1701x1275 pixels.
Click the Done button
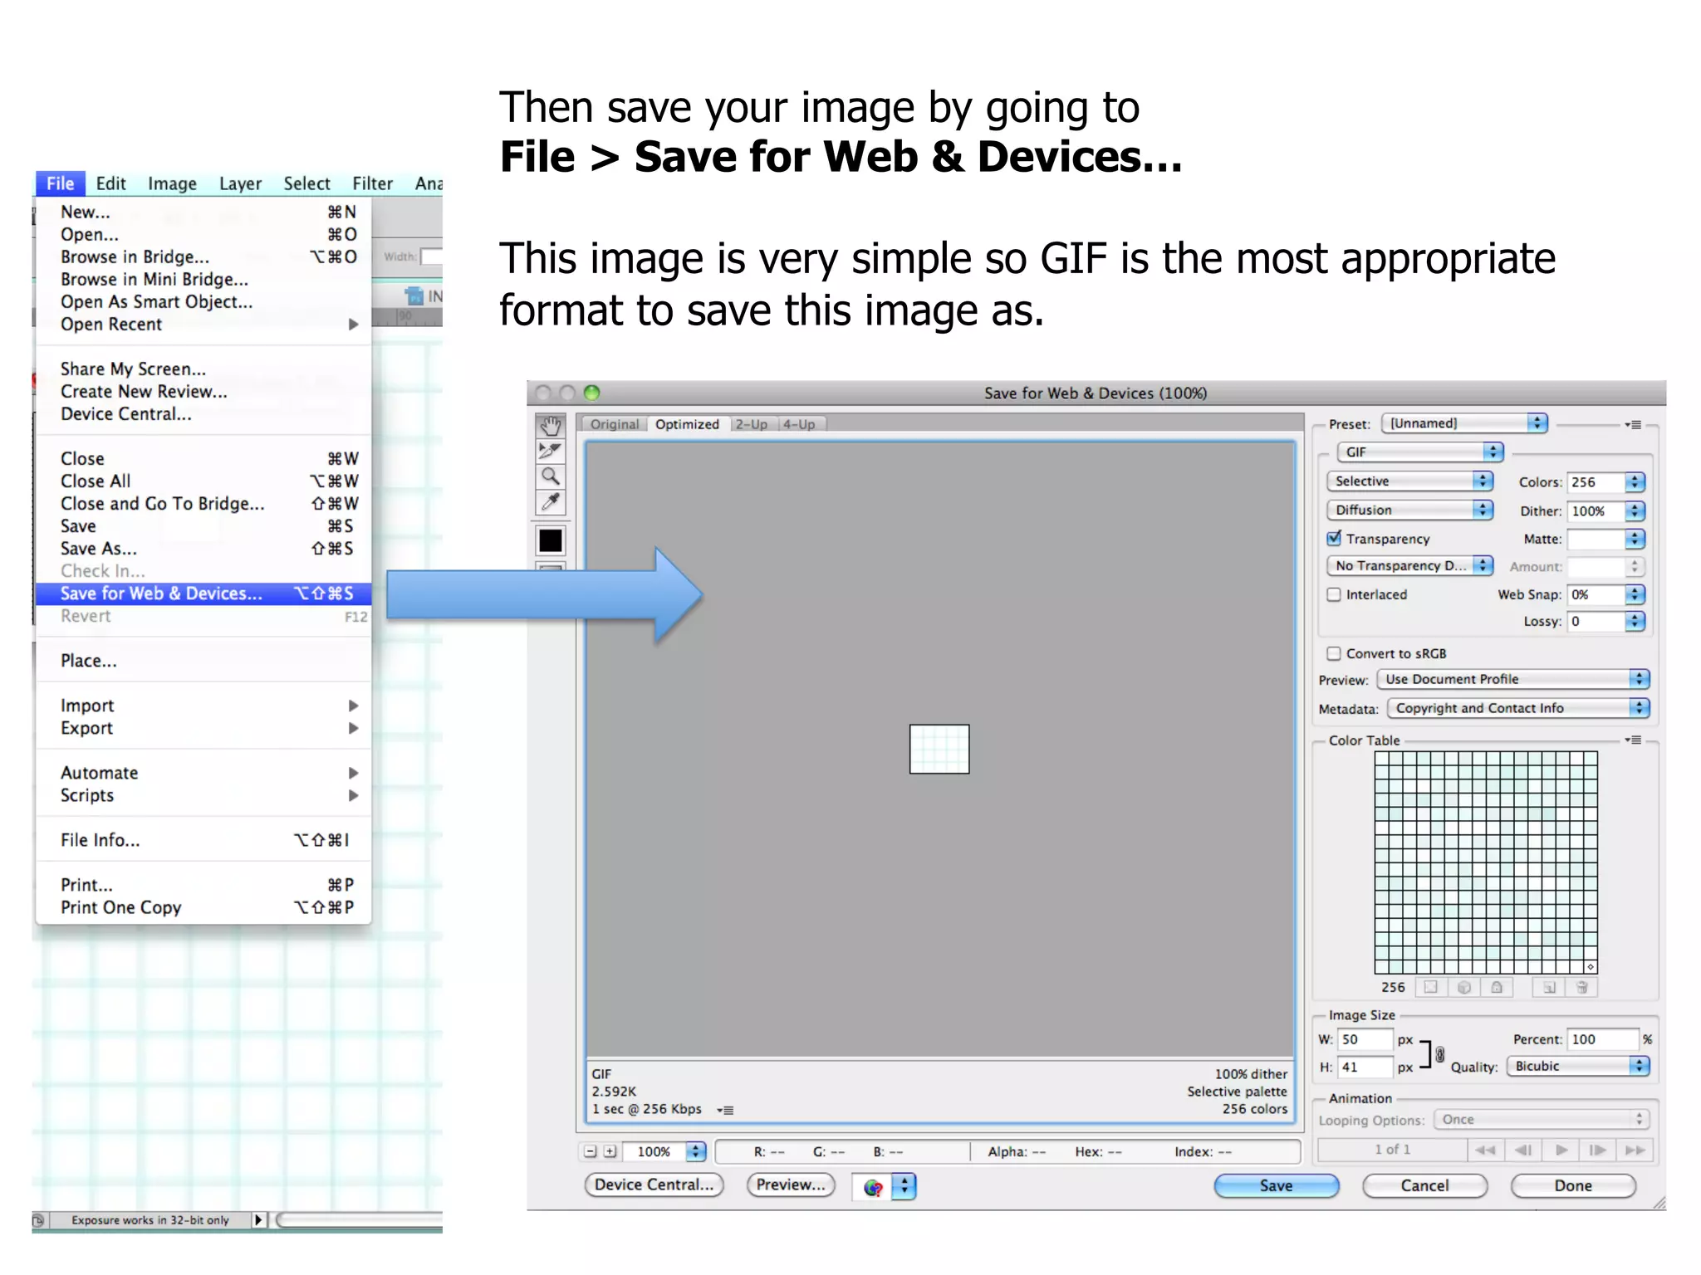[x=1573, y=1185]
